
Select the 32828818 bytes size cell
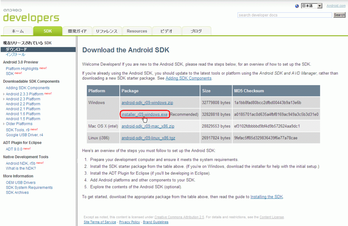point(216,114)
